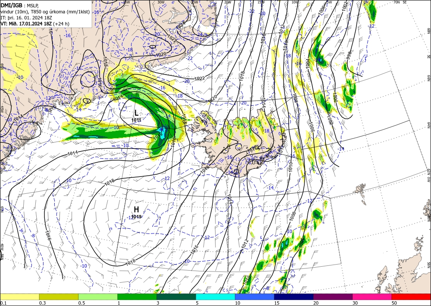Click the light green 0.5–1 legend swatch
The image size is (431, 306).
98,297
